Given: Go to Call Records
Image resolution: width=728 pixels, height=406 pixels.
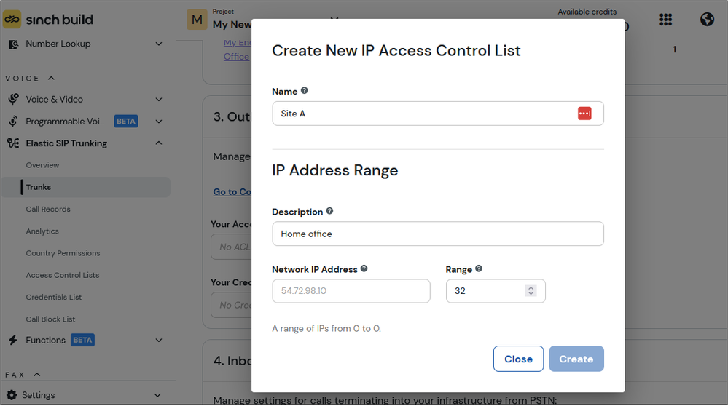Looking at the screenshot, I should [48, 209].
